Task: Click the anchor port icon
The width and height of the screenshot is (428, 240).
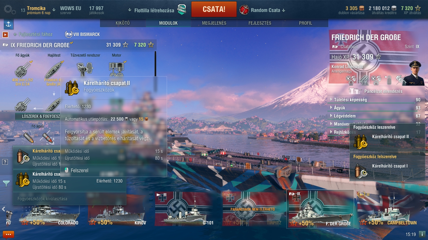Action: pos(8,24)
